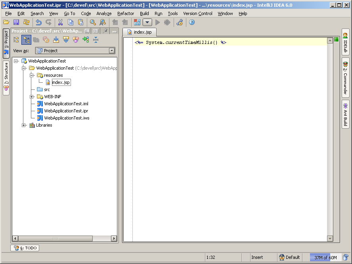
Task: Open the 1: Project tool window tab
Action: 6,43
